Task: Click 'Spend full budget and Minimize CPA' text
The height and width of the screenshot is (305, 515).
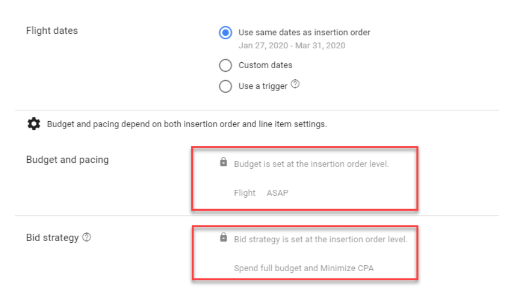Action: pyautogui.click(x=304, y=268)
